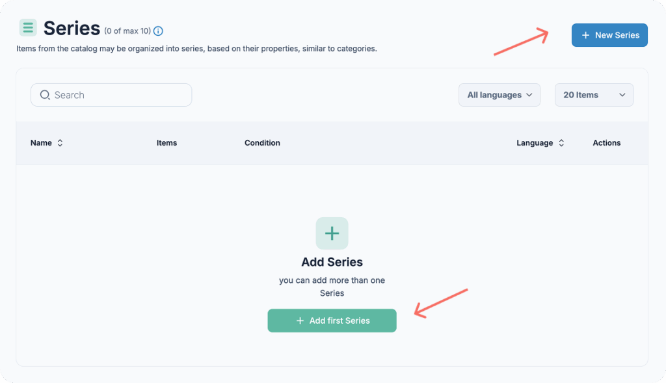666x383 pixels.
Task: Select the Actions column header
Action: pyautogui.click(x=606, y=143)
